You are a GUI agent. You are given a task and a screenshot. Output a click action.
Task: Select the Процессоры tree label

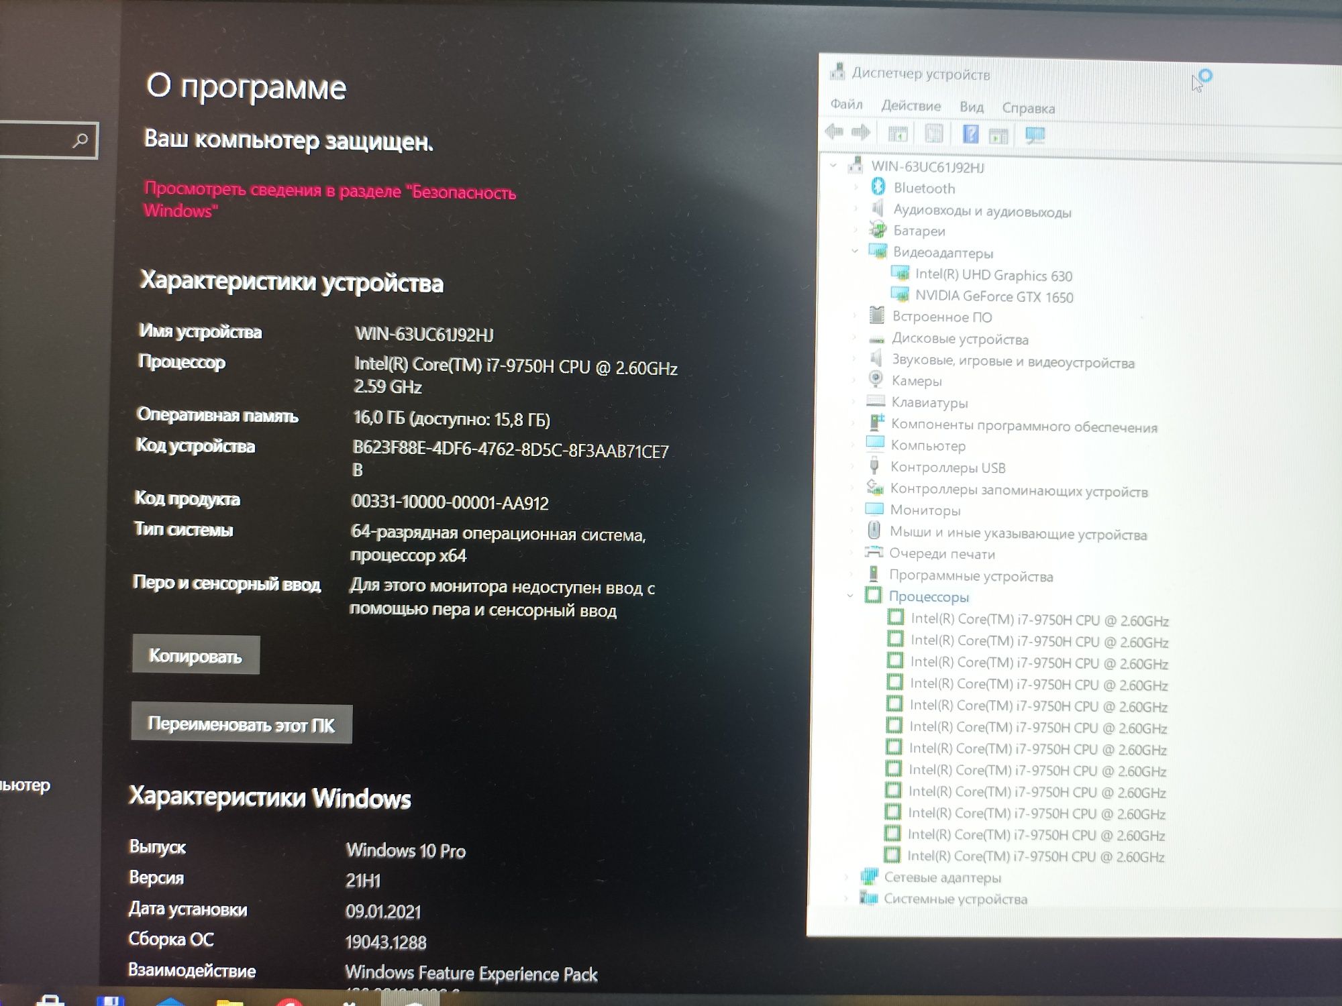coord(929,596)
